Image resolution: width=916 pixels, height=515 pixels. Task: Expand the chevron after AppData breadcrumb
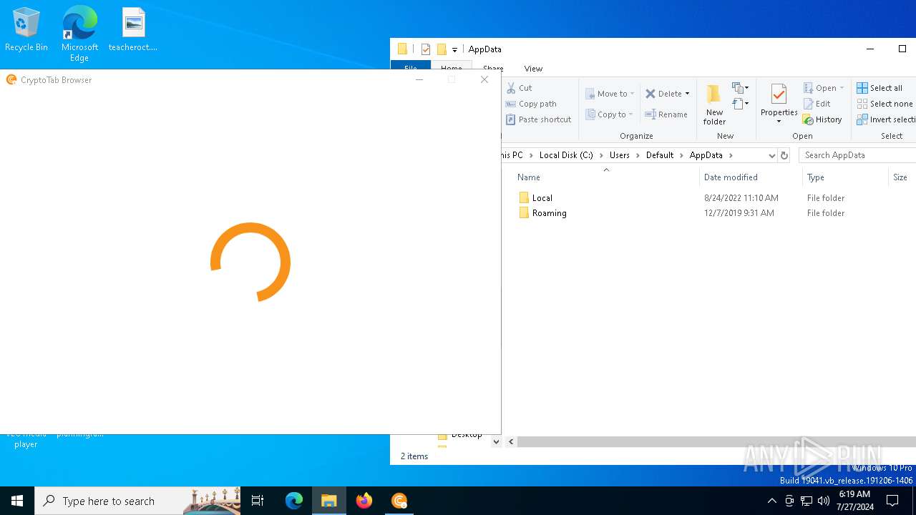pyautogui.click(x=731, y=155)
